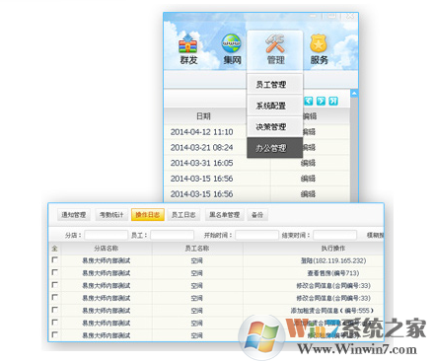Switch to the 员工日志 tab

[183, 215]
